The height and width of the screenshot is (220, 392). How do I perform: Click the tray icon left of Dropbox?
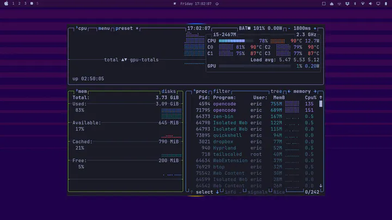339,4
